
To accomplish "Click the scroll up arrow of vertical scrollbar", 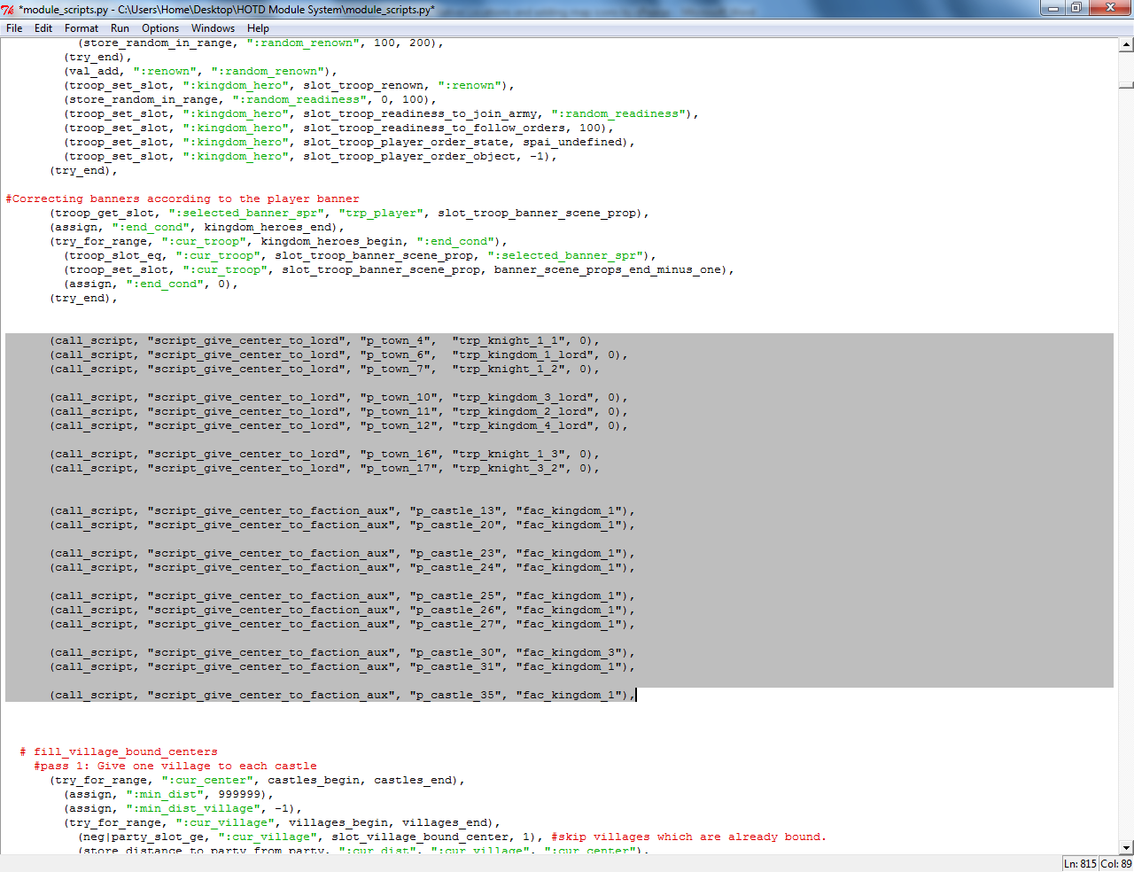I will (x=1126, y=44).
